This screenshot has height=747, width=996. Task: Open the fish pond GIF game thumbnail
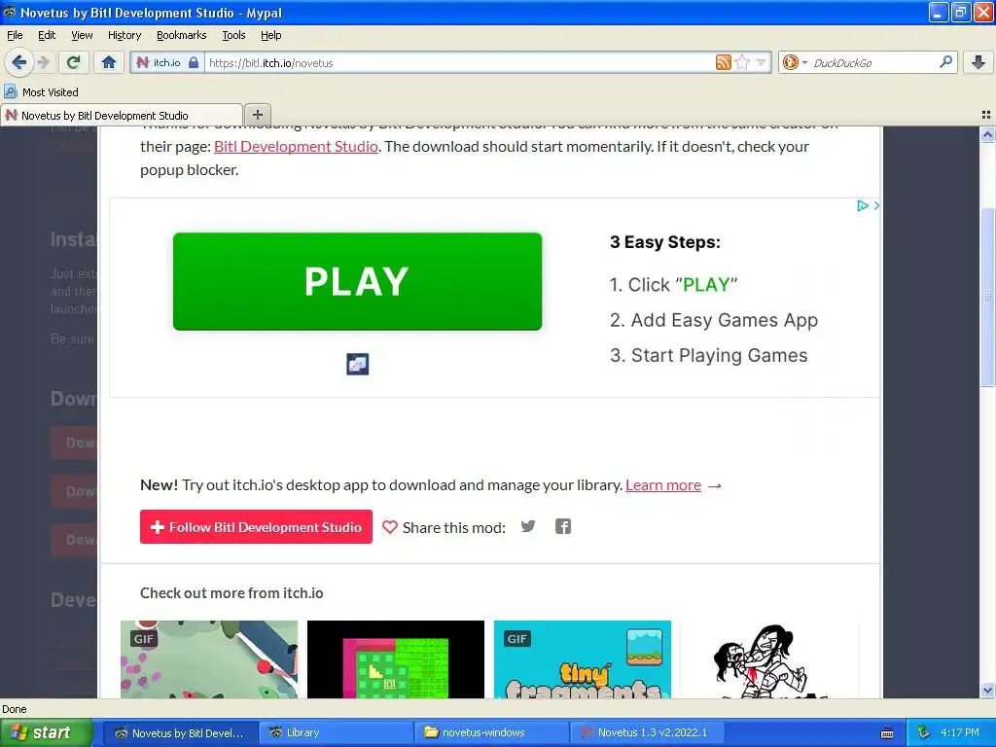(209, 659)
